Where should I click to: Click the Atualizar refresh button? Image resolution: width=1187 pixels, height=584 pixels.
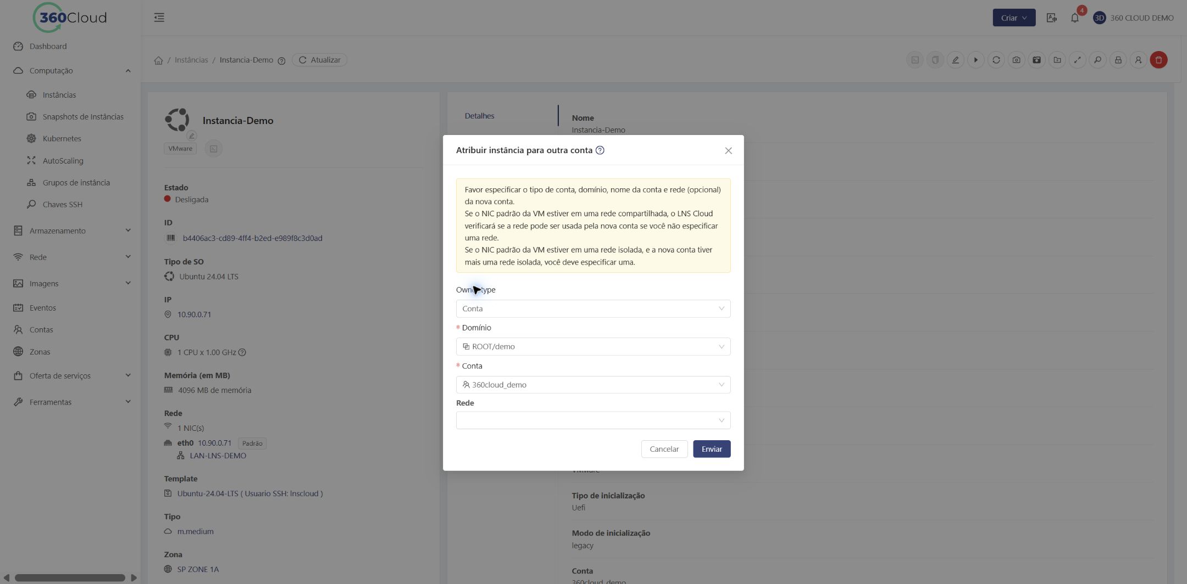click(319, 60)
